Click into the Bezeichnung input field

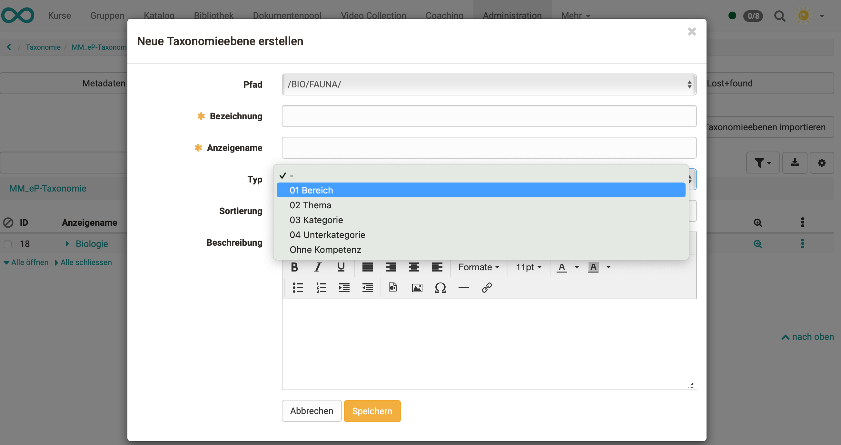coord(489,116)
